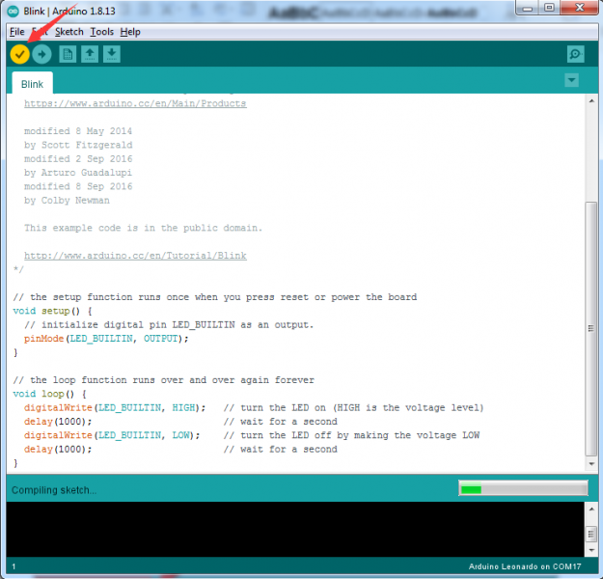Click the editor scrollbar up arrow
Screen dimensions: 603x579
(x=591, y=101)
